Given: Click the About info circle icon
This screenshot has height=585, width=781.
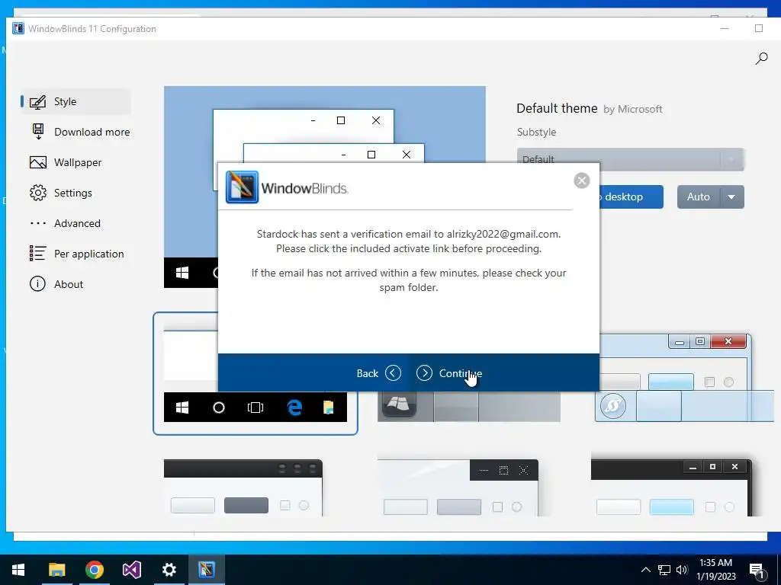Looking at the screenshot, I should [38, 284].
